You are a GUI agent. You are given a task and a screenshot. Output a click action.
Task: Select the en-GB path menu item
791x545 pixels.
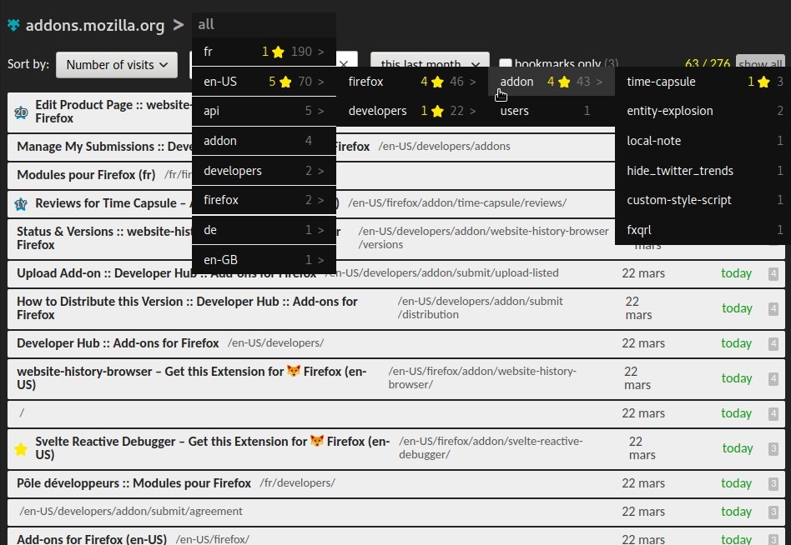click(x=264, y=260)
